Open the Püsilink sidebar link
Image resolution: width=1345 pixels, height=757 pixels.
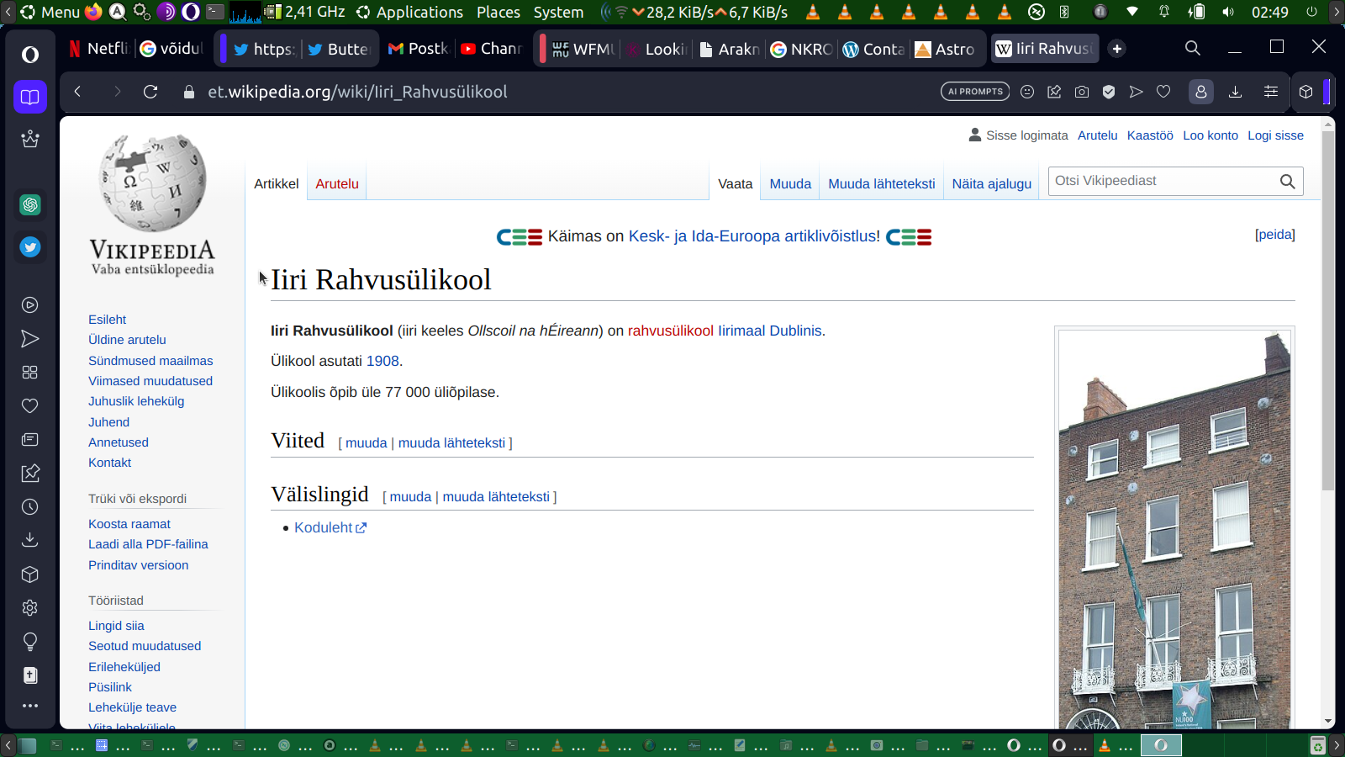(x=110, y=687)
